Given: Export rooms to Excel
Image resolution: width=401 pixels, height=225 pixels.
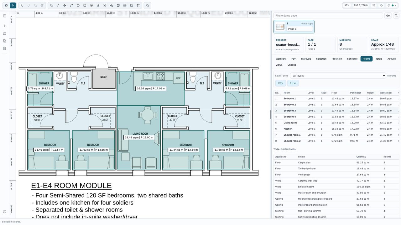Looking at the screenshot, I should coord(293,83).
